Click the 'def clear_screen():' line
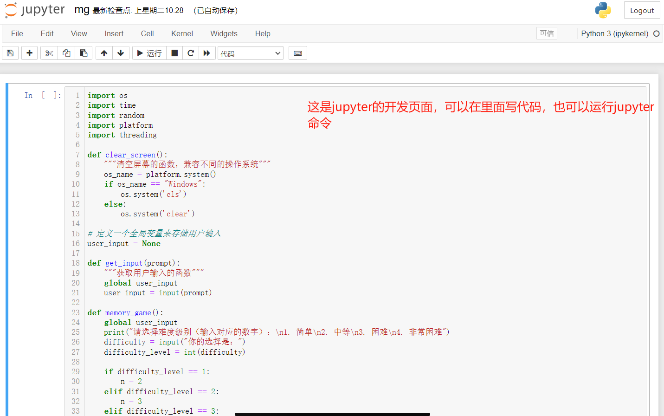 click(x=128, y=155)
